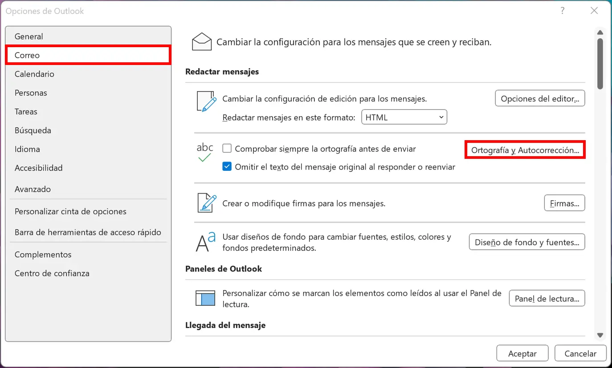The image size is (612, 368).
Task: Click the help question mark icon
Action: point(563,11)
